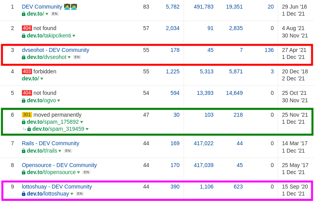Click the yellow 301 moved permanently badge
This screenshot has height=201, width=314.
point(27,115)
